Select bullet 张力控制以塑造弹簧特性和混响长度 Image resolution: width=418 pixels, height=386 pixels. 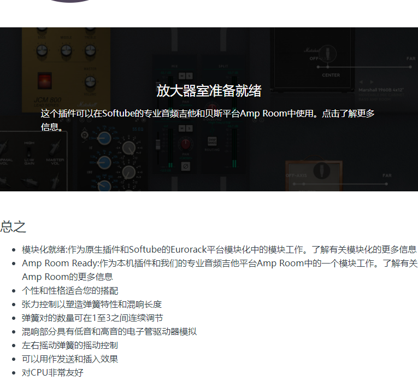92,305
